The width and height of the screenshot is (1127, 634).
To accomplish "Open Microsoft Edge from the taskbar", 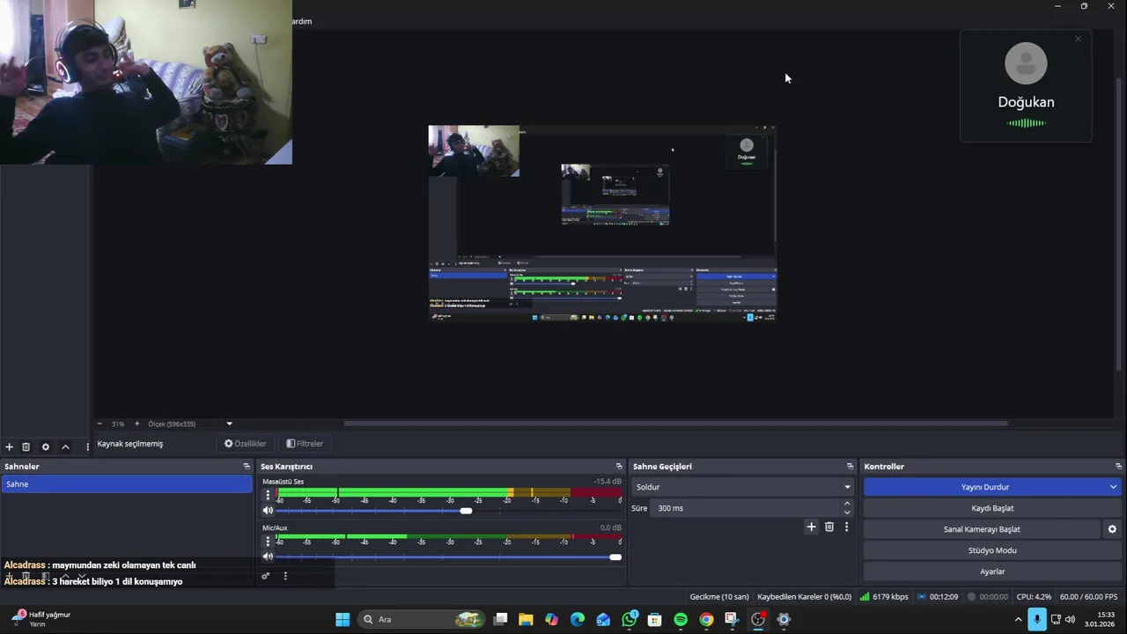I will [578, 619].
